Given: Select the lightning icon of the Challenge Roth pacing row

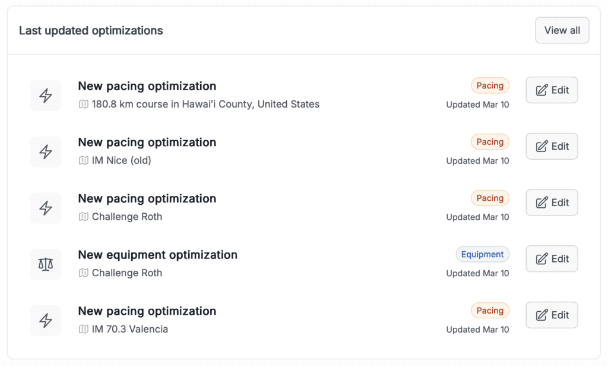Looking at the screenshot, I should point(46,208).
